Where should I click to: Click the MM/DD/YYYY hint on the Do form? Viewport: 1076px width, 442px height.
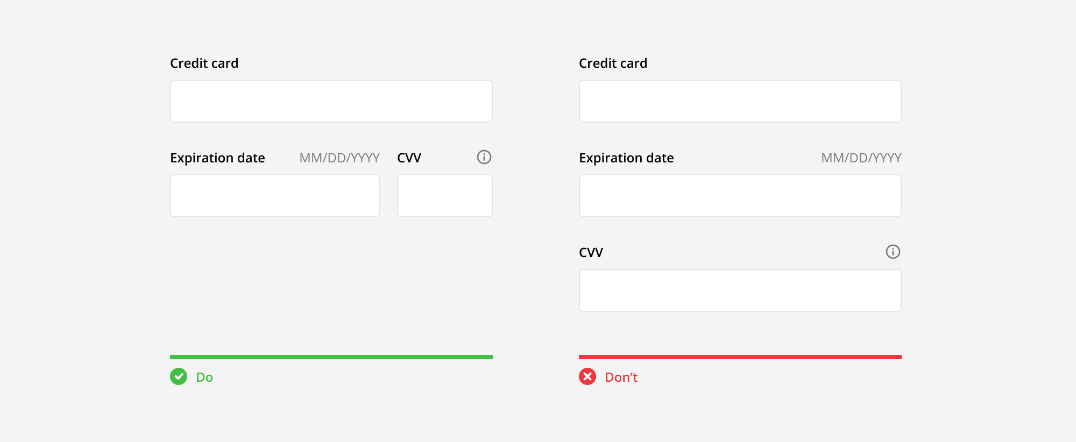tap(339, 158)
